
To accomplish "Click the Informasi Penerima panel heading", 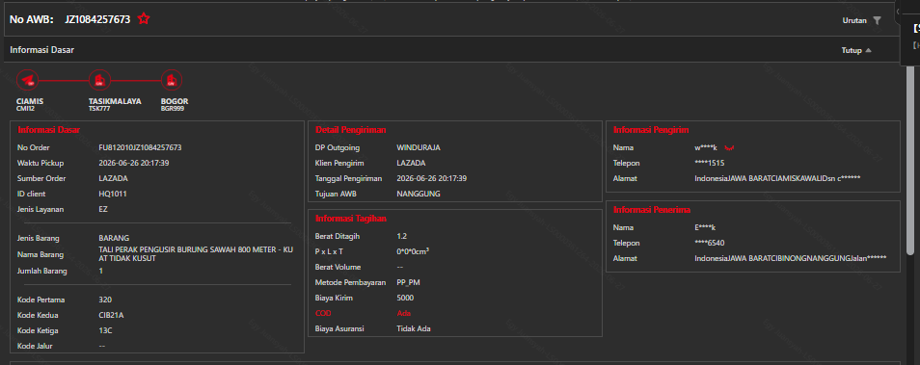I will [652, 209].
